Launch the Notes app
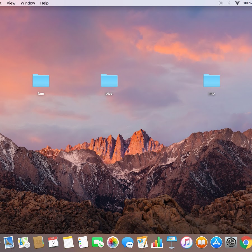This screenshot has height=252, width=252. click(x=68, y=242)
